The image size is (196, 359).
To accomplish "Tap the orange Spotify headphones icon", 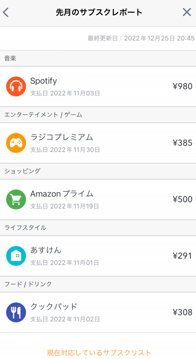I will coord(16,86).
